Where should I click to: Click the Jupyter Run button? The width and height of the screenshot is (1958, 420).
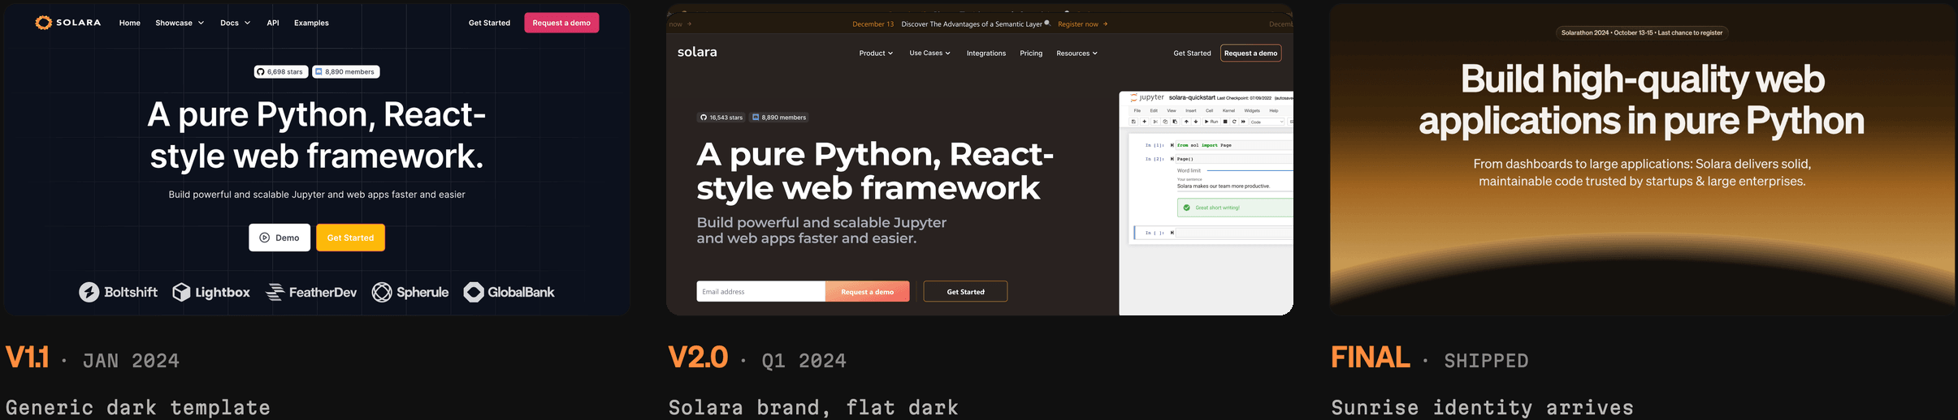coord(1211,122)
